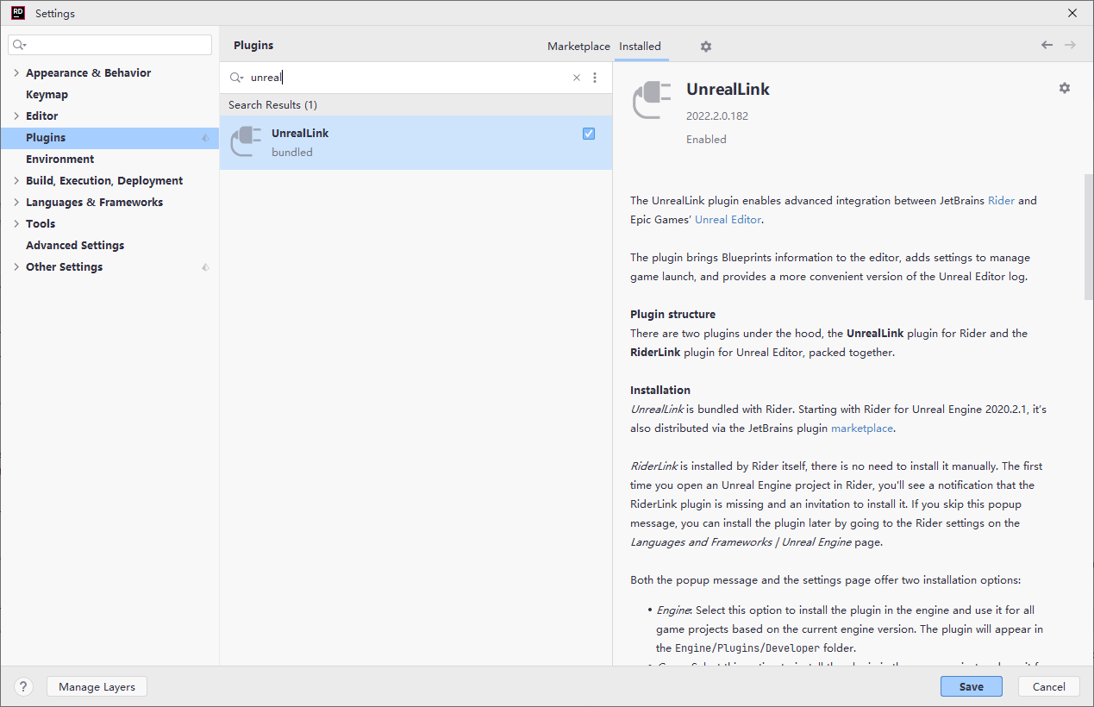Click layer marker icon beside Other Settings
The width and height of the screenshot is (1094, 707).
click(205, 267)
